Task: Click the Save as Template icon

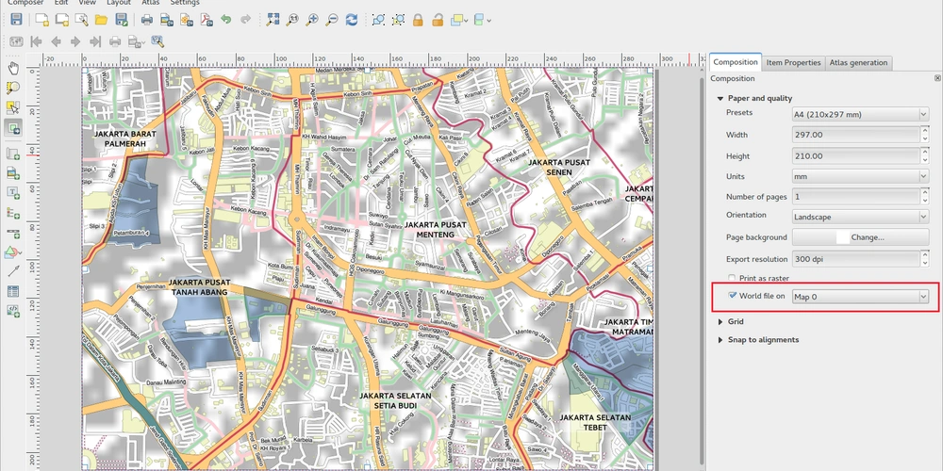Action: [122, 20]
